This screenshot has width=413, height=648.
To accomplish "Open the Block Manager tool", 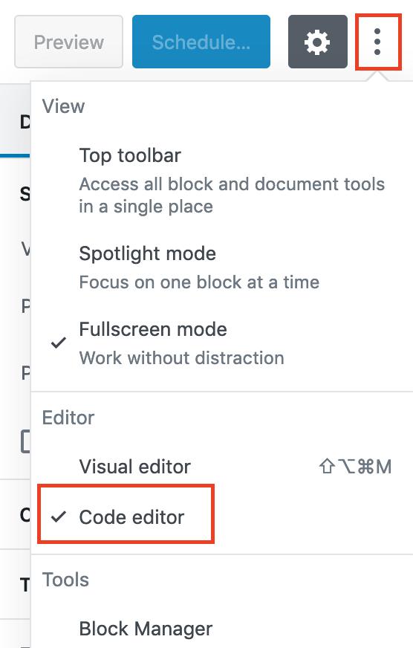I will pyautogui.click(x=222, y=629).
